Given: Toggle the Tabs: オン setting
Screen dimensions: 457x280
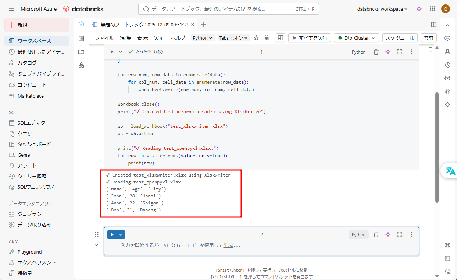Looking at the screenshot, I should coord(234,38).
